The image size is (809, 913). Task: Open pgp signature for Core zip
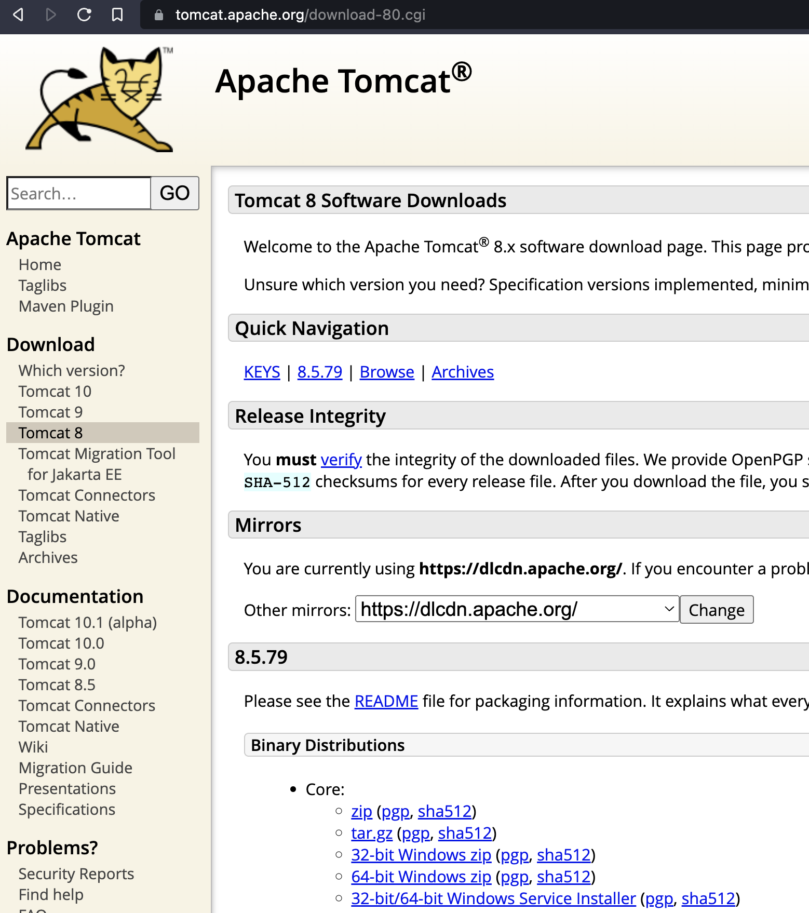pyautogui.click(x=395, y=811)
